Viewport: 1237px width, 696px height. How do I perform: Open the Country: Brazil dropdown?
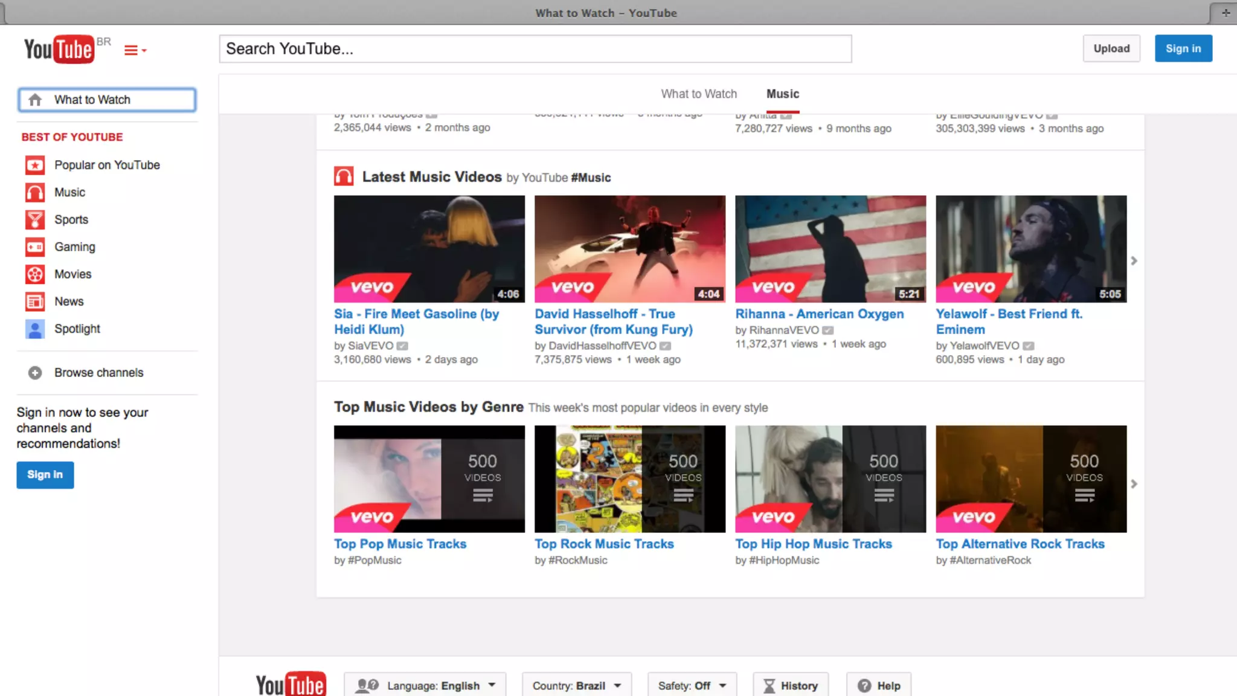tap(576, 685)
